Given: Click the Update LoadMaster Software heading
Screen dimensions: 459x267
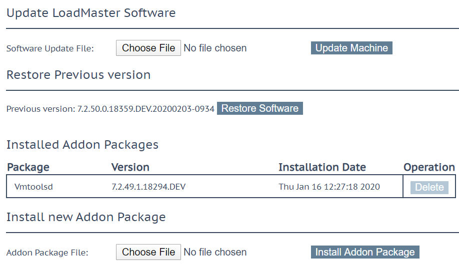Looking at the screenshot, I should point(91,13).
